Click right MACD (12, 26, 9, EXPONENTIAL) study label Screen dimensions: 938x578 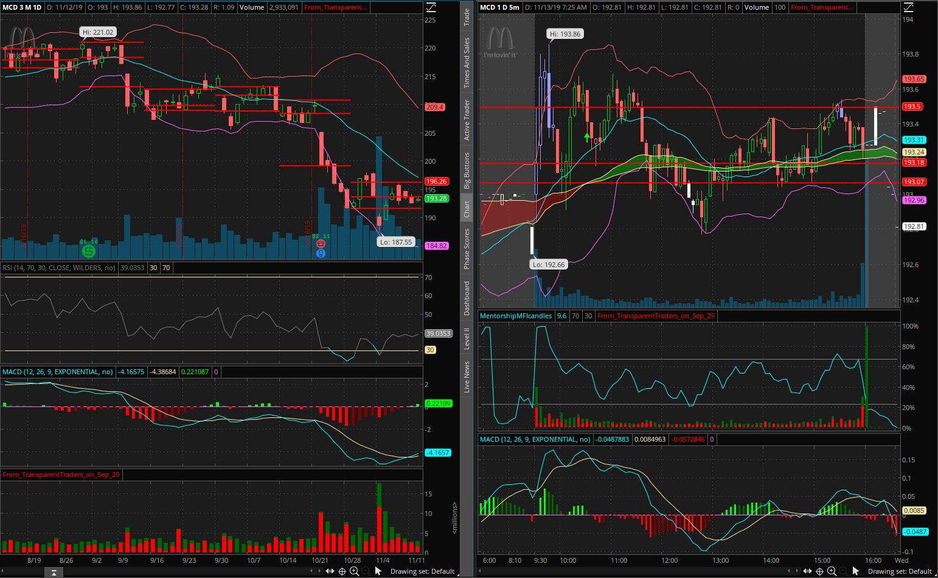point(535,439)
